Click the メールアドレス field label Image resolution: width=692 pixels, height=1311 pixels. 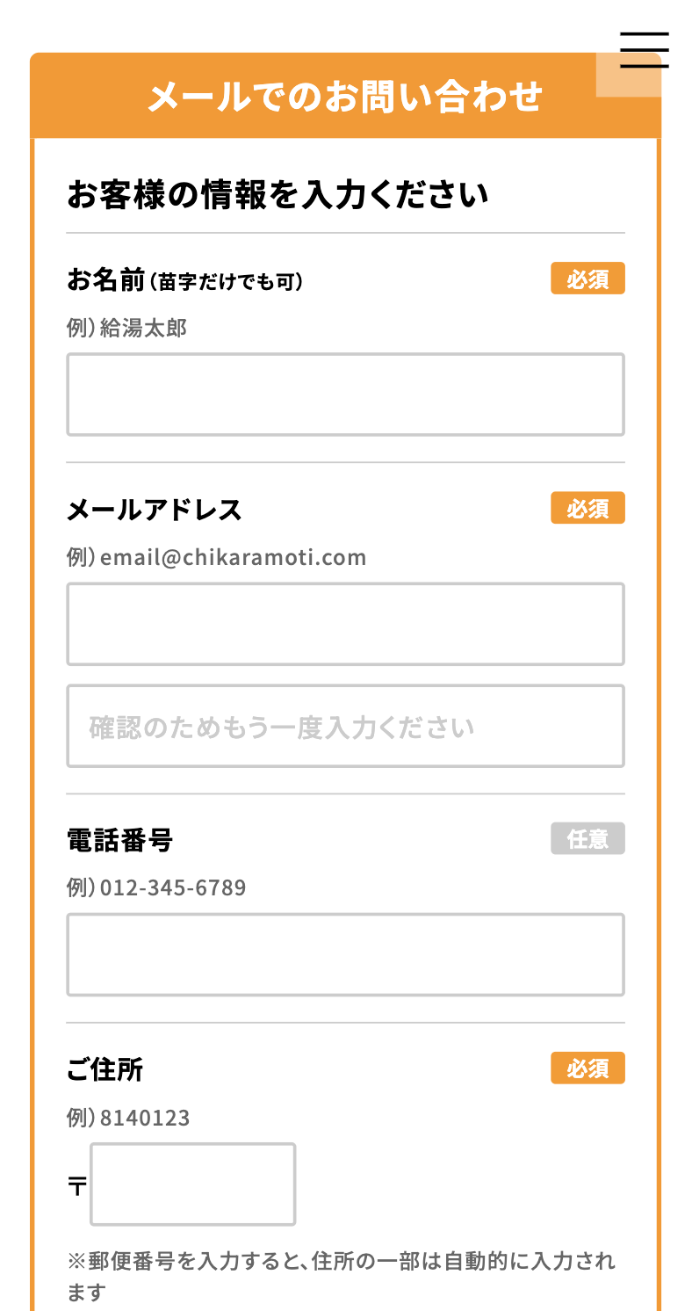click(x=155, y=510)
